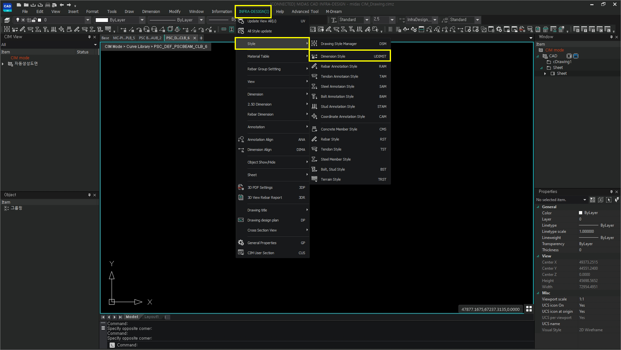Click the new file icon in quick access bar
621x350 pixels.
click(19, 5)
